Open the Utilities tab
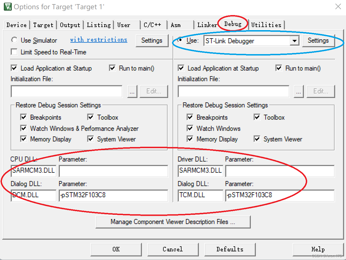Screen dimensions: 346x260 (x=266, y=25)
